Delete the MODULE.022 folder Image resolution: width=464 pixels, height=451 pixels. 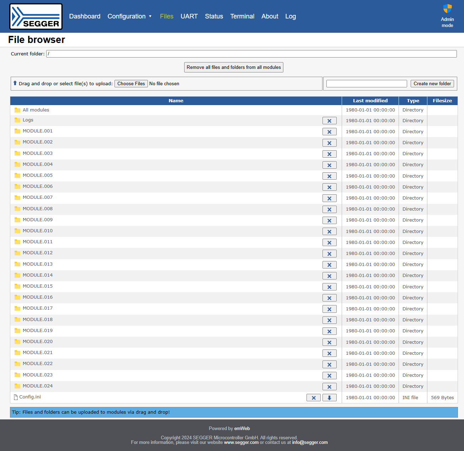329,364
